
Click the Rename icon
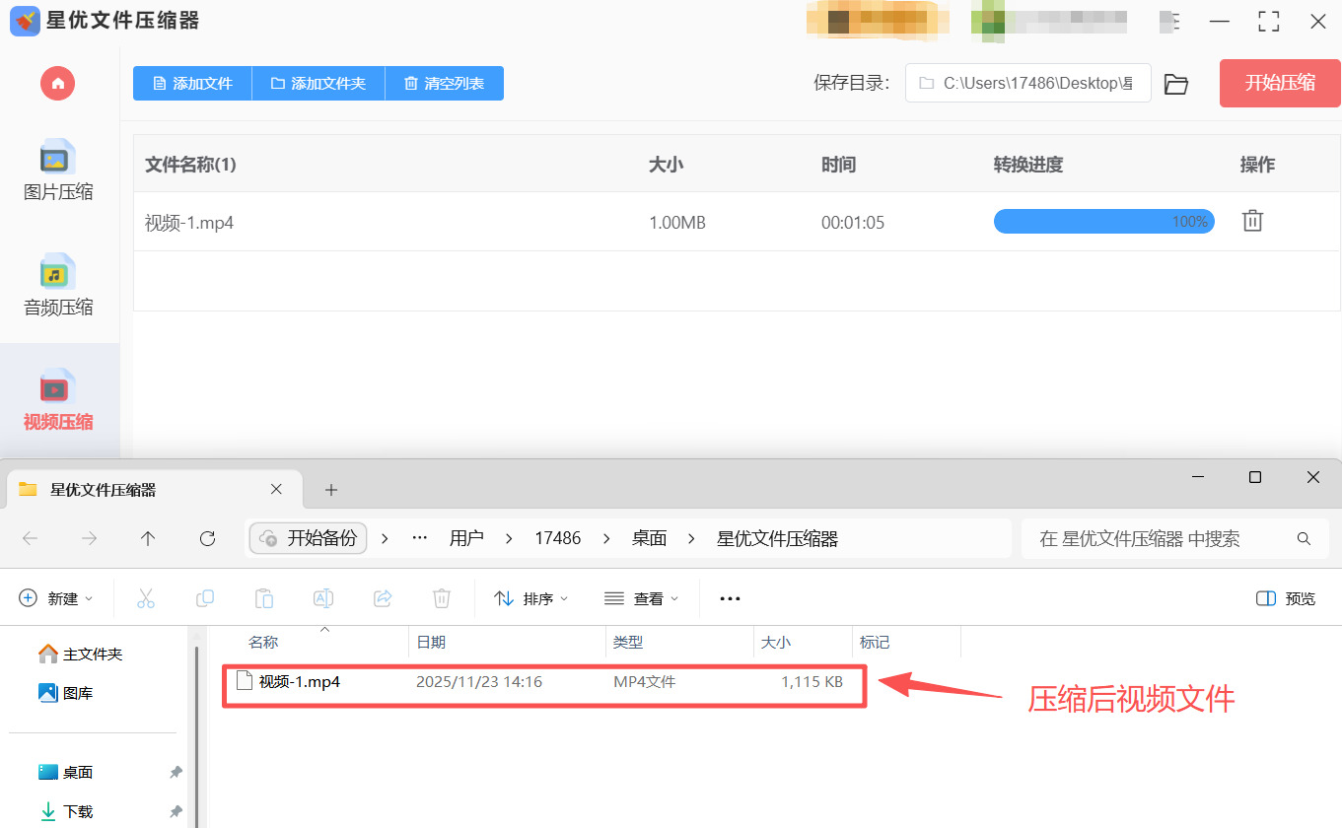pos(323,598)
